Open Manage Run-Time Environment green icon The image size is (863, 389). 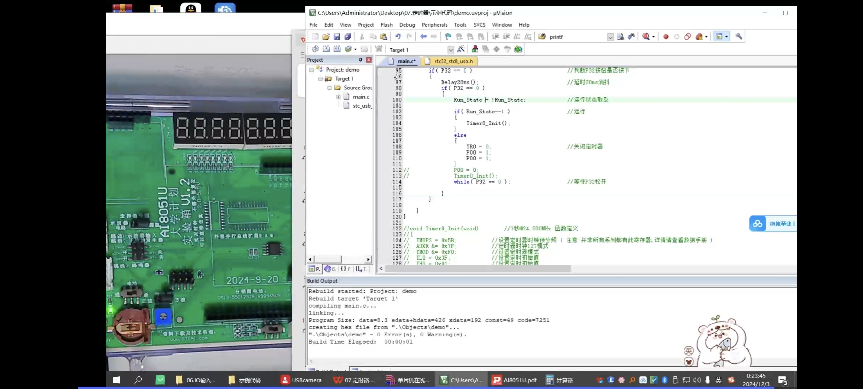click(x=518, y=49)
